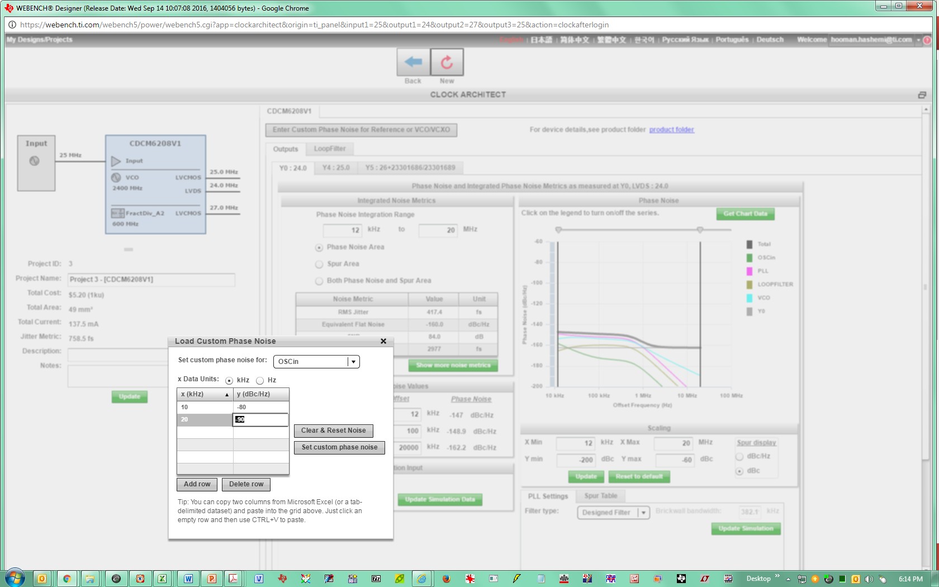Click the New refresh icon
Screen dimensions: 939x587
coord(447,62)
